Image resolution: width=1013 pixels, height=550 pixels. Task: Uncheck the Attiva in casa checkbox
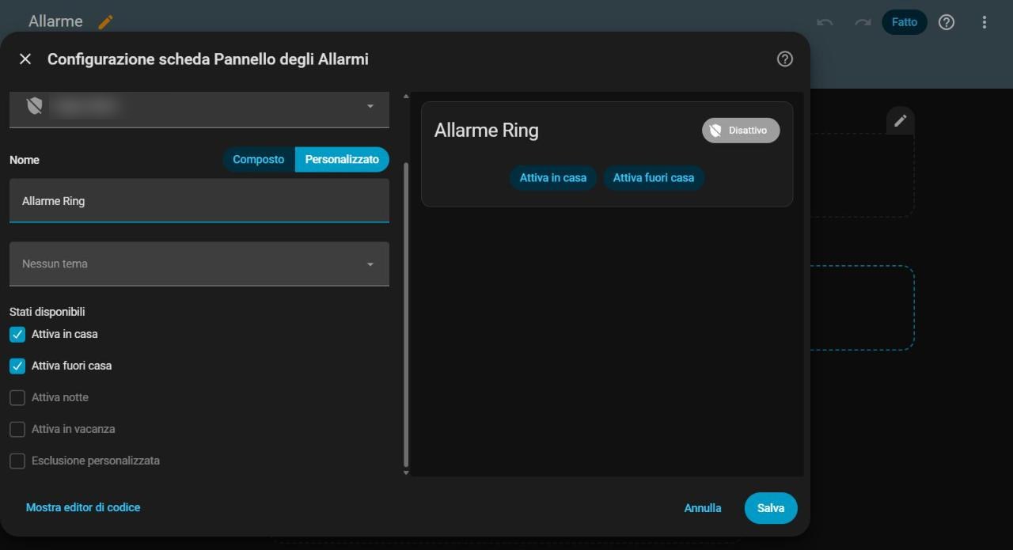(x=17, y=334)
